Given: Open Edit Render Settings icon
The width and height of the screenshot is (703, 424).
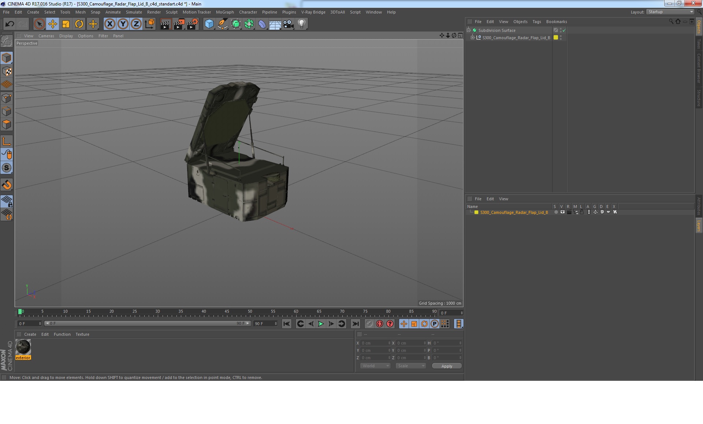Looking at the screenshot, I should (x=193, y=24).
